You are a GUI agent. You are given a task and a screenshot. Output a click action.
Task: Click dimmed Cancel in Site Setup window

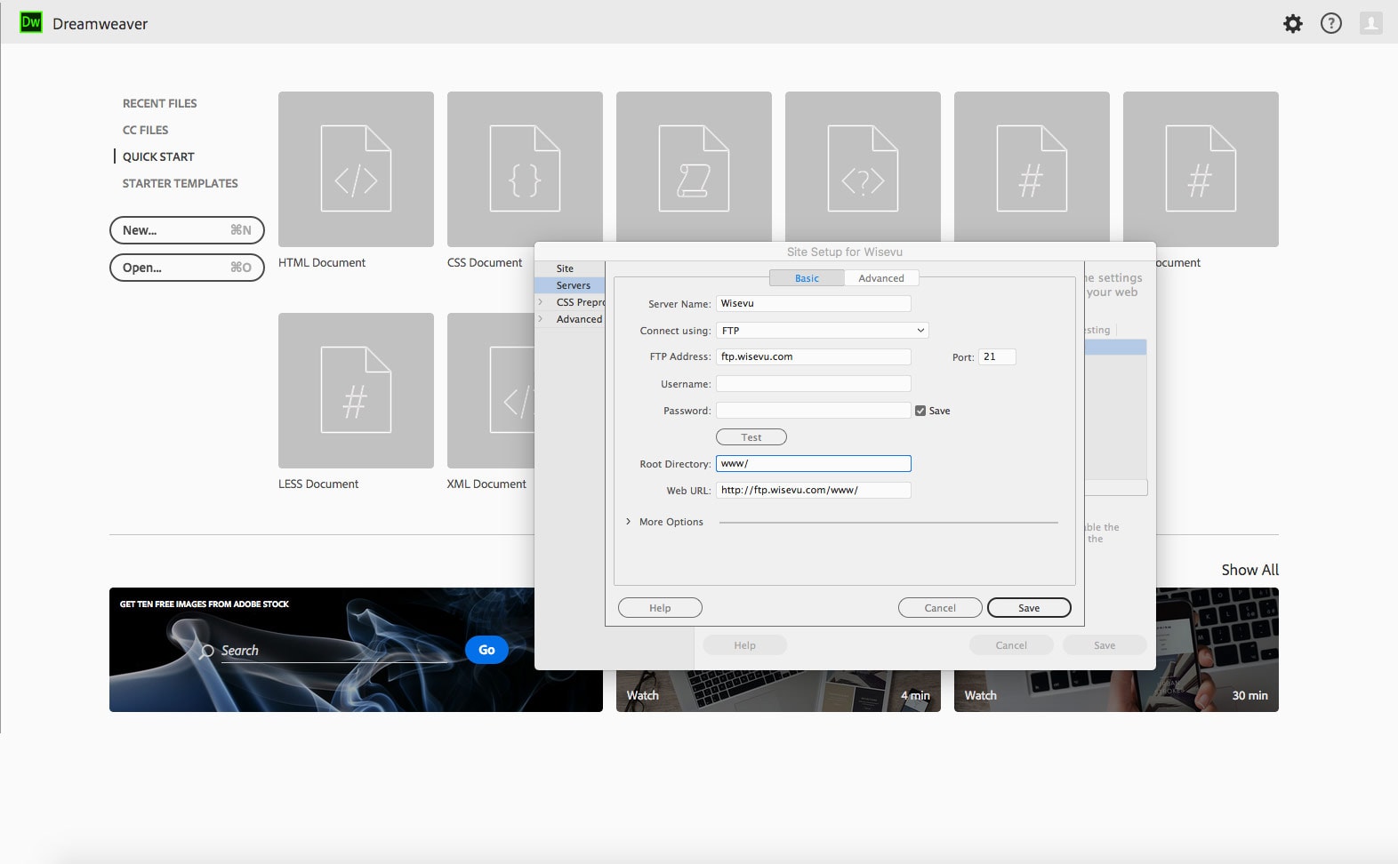click(x=1011, y=645)
